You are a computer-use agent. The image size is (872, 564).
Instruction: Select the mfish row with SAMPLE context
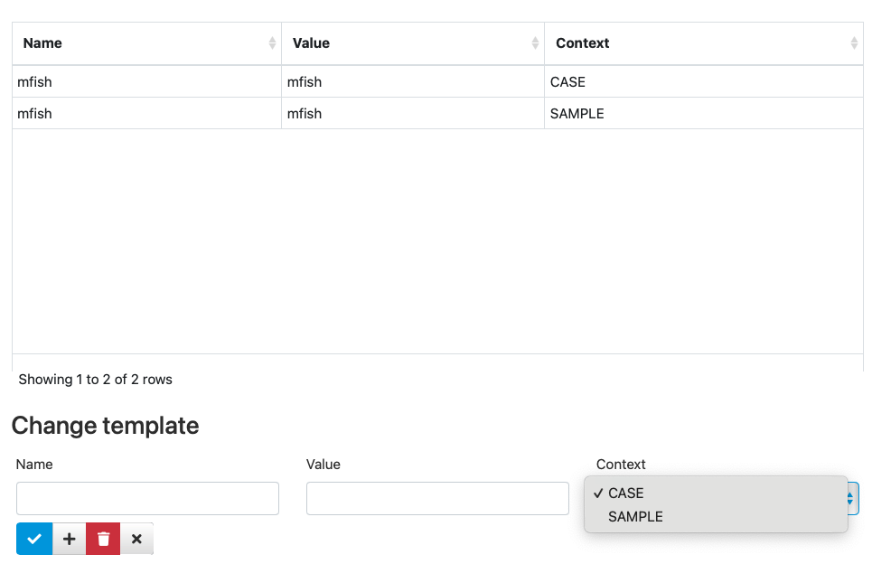pyautogui.click(x=437, y=114)
